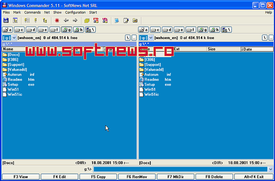Select Win51ic file in right panel

pyautogui.click(x=149, y=95)
